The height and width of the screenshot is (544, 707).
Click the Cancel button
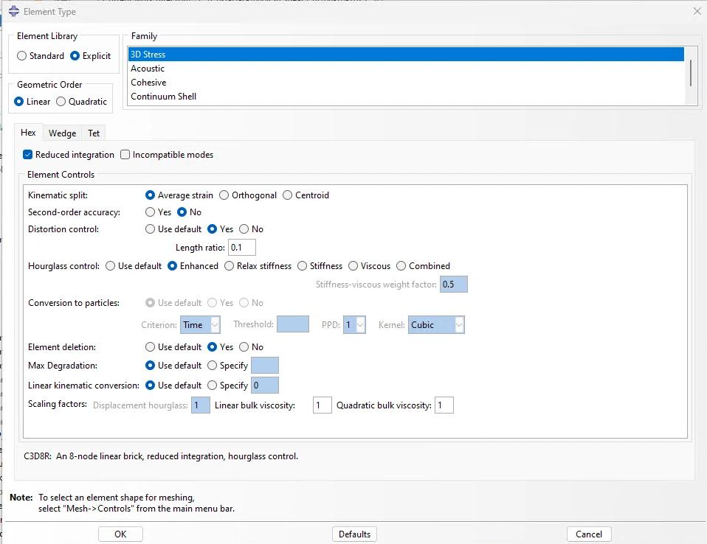(x=589, y=534)
